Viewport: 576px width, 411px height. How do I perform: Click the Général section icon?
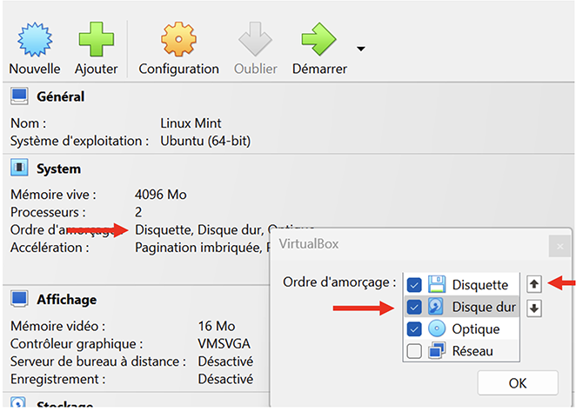point(19,96)
